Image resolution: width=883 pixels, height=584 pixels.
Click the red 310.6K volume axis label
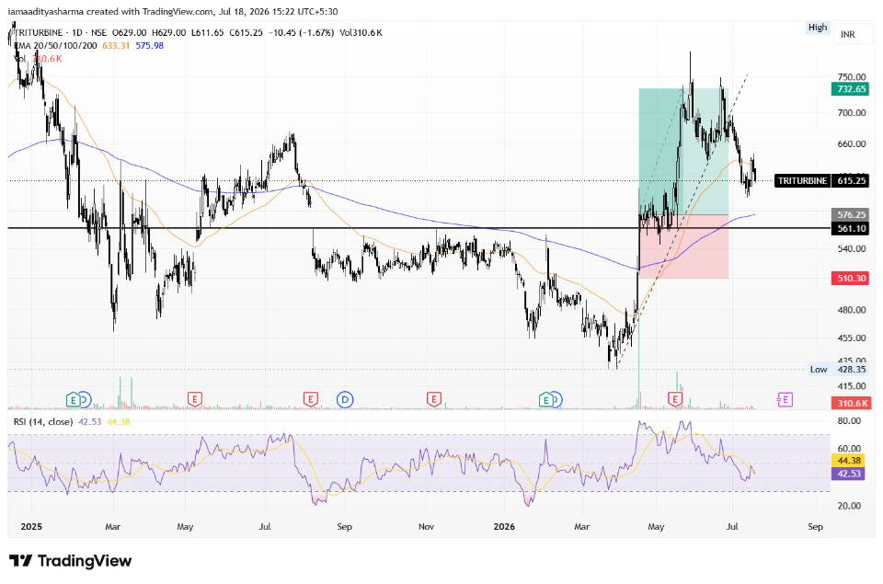(851, 403)
